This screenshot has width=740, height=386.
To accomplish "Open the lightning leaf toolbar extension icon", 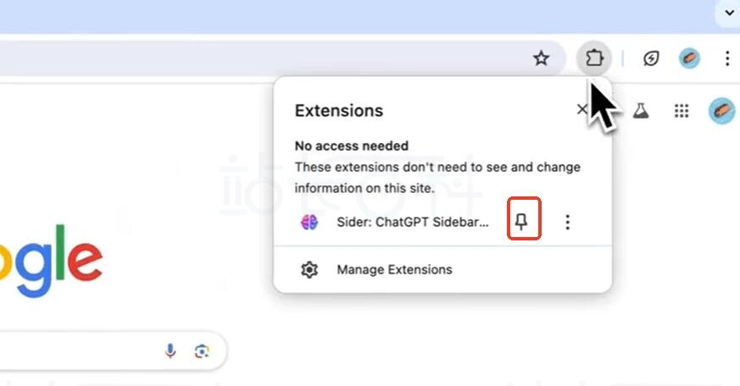I will tap(651, 58).
